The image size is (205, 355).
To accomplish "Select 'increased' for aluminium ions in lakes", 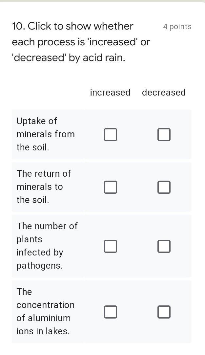I will tap(111, 312).
